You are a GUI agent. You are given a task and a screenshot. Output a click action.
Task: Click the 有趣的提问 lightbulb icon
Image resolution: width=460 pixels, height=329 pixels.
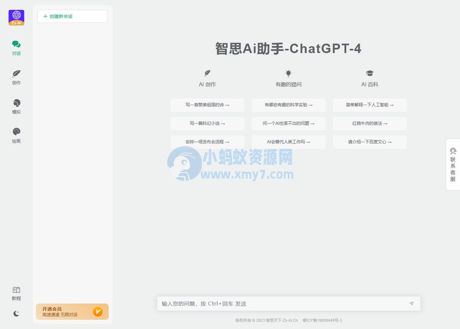coord(288,73)
